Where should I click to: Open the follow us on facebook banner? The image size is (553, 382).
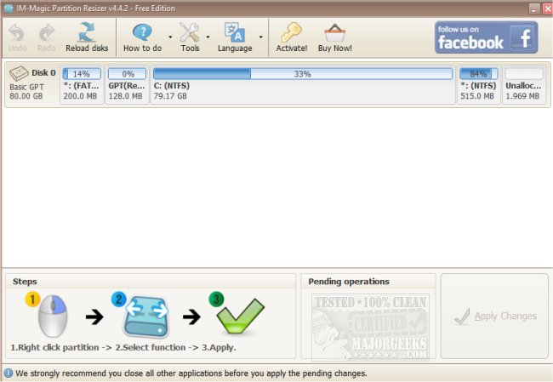pyautogui.click(x=487, y=37)
